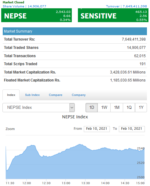
Task: Click the SENSITIVE value 465.13
Action: pos(141,12)
